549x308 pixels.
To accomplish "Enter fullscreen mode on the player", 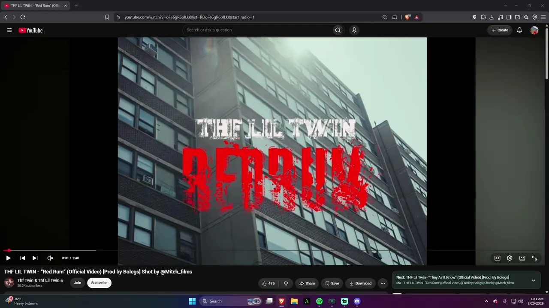I will [x=534, y=258].
